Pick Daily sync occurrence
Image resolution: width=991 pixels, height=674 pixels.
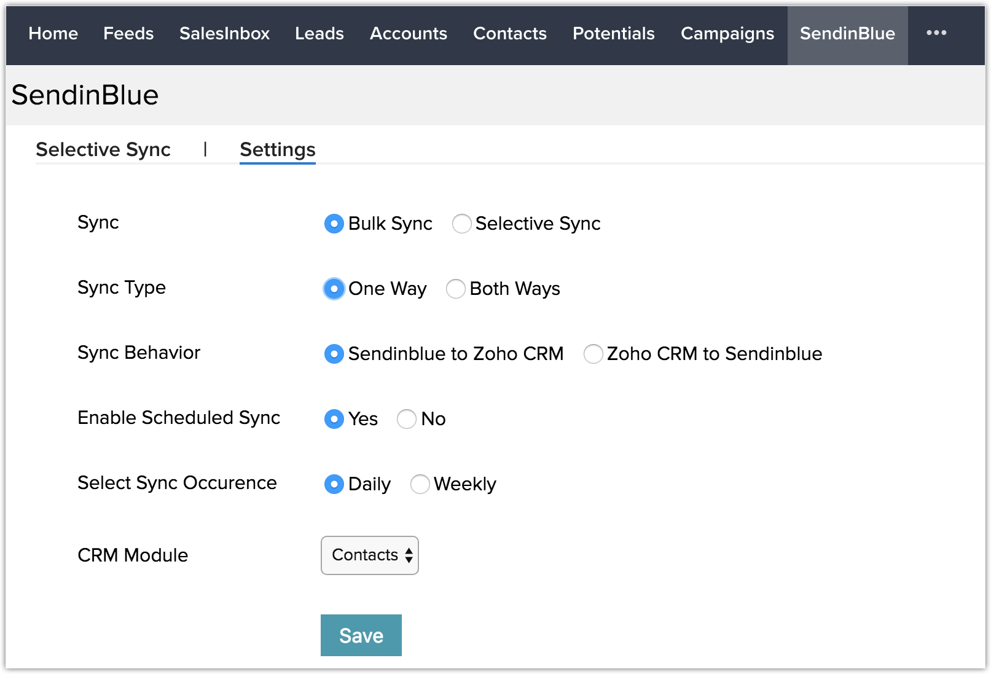[x=334, y=484]
